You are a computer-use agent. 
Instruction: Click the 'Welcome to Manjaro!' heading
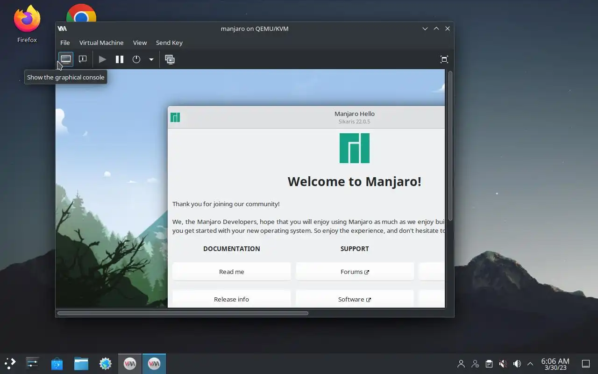coord(355,181)
